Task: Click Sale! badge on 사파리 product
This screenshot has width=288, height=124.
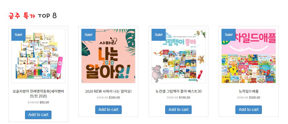Action: click(88, 35)
